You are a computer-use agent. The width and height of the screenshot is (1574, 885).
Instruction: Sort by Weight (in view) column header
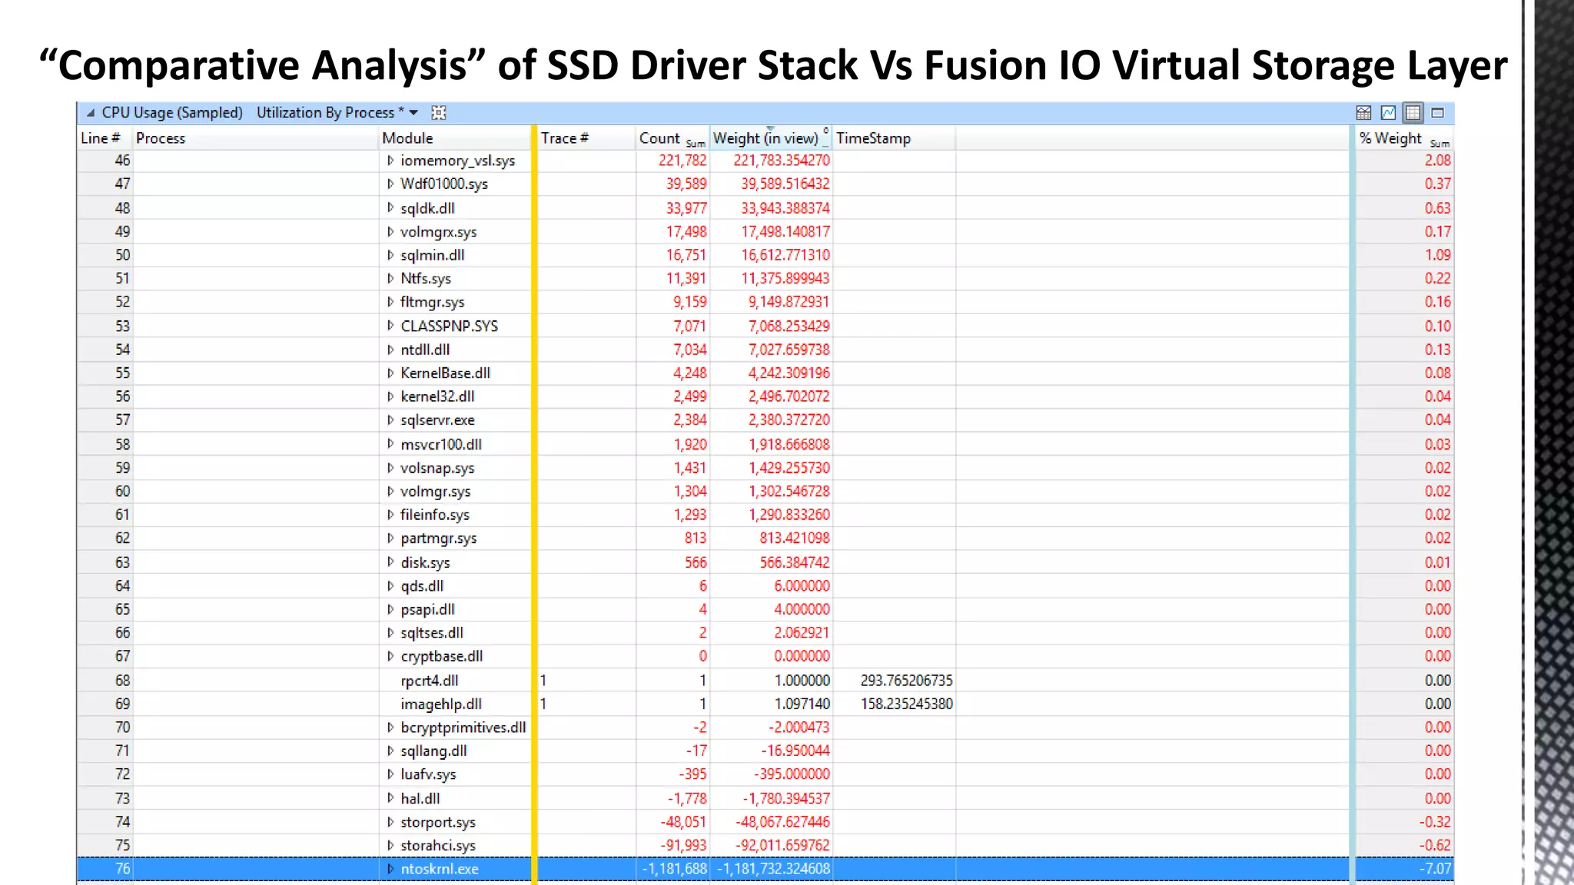(771, 138)
